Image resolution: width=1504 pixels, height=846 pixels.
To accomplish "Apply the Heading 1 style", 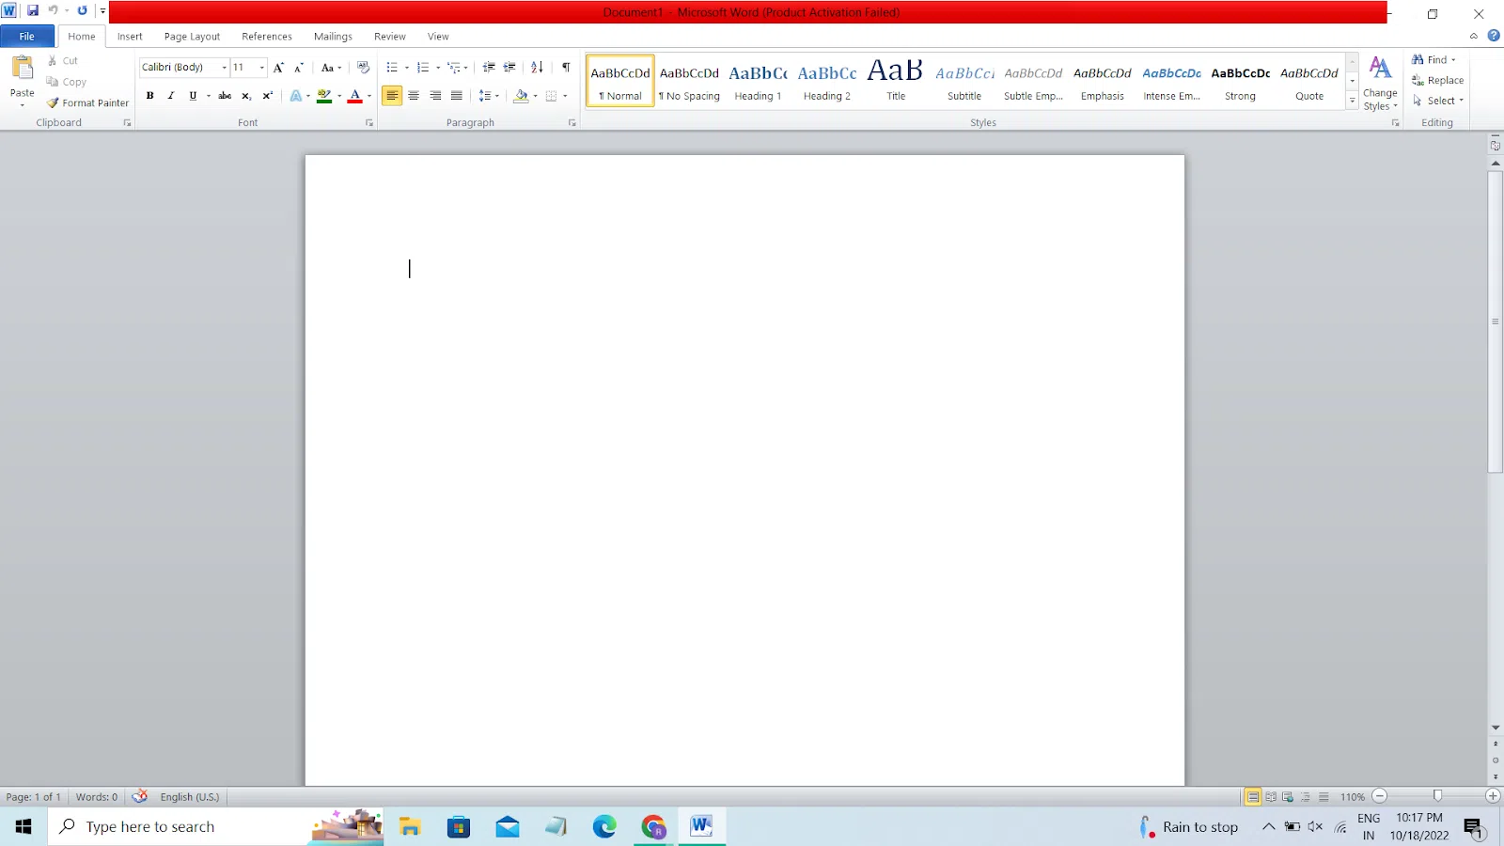I will click(x=758, y=82).
